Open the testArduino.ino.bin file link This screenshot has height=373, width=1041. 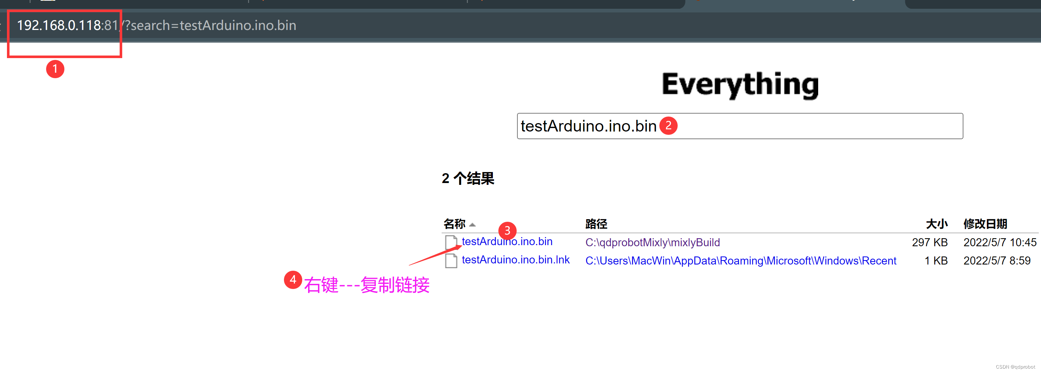[x=507, y=241]
